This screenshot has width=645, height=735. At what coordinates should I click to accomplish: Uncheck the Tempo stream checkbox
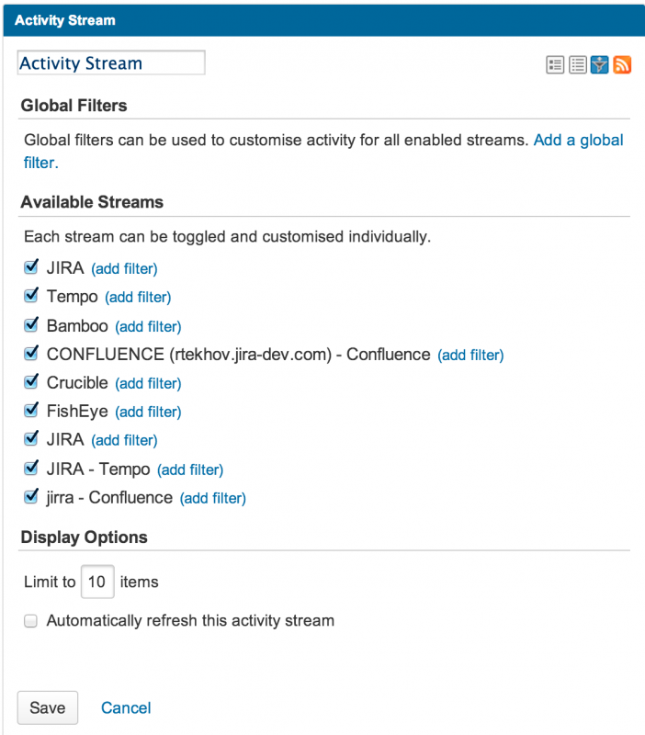click(x=30, y=297)
